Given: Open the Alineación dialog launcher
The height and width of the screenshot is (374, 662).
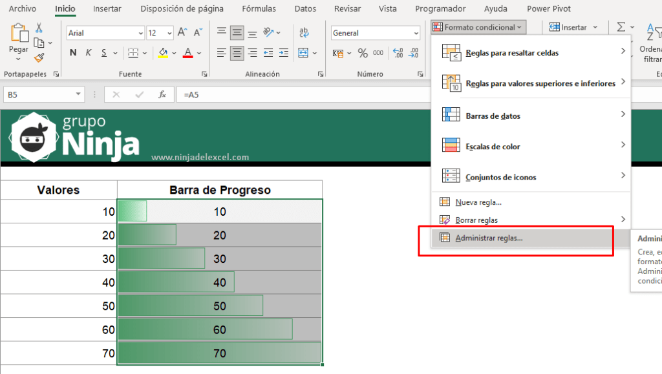Looking at the screenshot, I should pos(321,74).
